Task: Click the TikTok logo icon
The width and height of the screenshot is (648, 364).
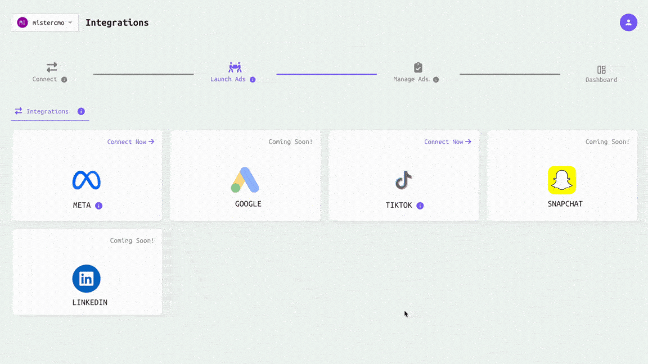Action: pos(403,180)
